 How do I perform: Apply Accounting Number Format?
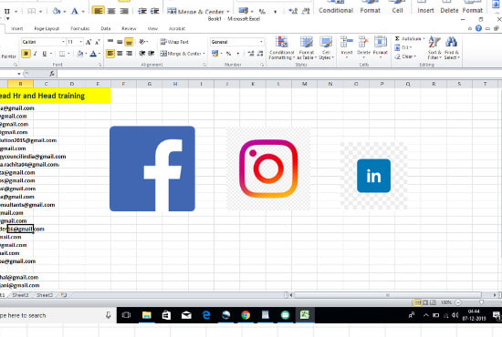click(214, 54)
